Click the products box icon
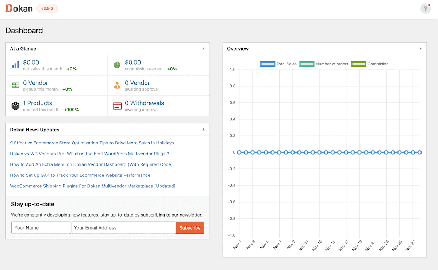This screenshot has width=438, height=270. click(15, 106)
